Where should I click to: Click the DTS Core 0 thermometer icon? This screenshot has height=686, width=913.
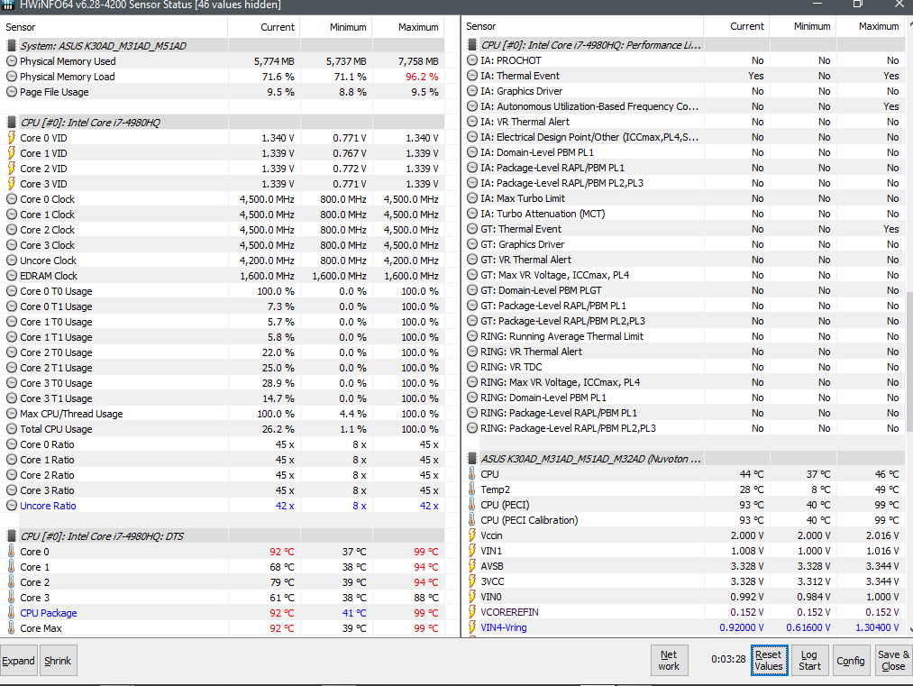click(x=11, y=552)
